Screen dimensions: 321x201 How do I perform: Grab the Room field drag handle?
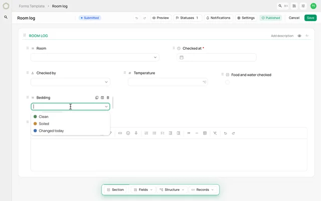[x=28, y=48]
